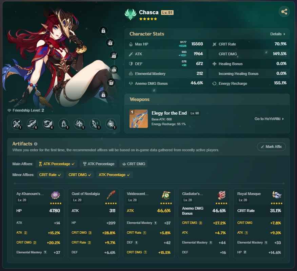The height and width of the screenshot is (271, 297).
Task: Click the share icon at top right
Action: (x=284, y=12)
